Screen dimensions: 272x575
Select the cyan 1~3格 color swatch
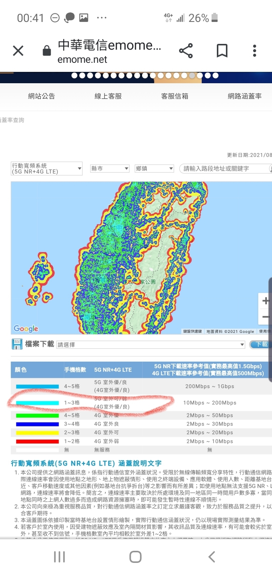37,403
